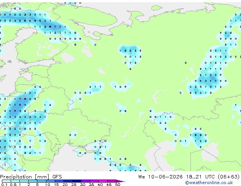Click the "GFS" model label
Image resolution: width=241 pixels, height=186 pixels.
pos(57,177)
